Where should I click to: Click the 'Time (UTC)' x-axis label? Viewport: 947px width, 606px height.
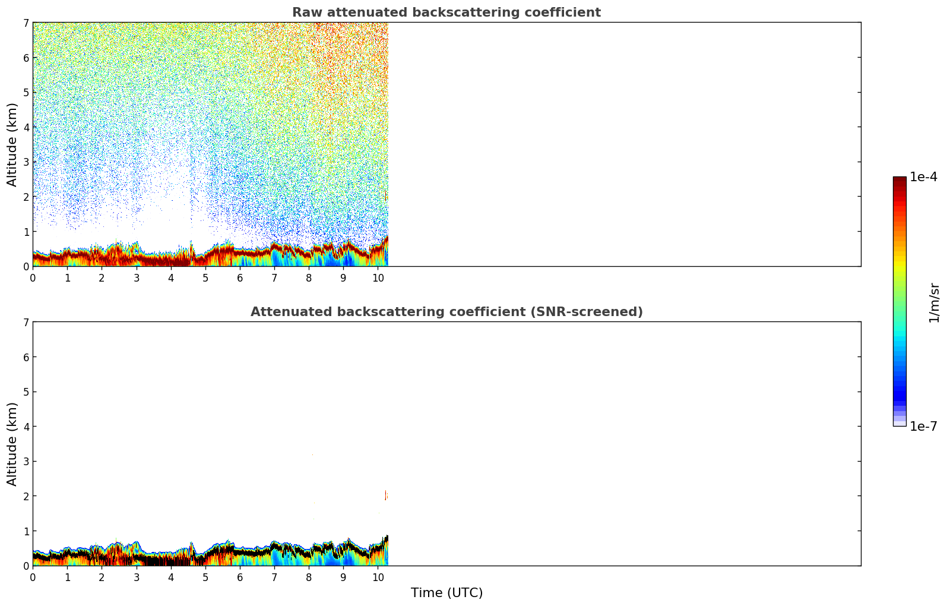coord(446,592)
